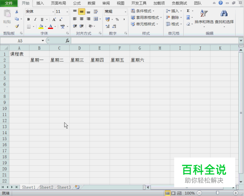Switch to Insert (插入) ribbon tab
244x196 pixels.
tap(40, 3)
